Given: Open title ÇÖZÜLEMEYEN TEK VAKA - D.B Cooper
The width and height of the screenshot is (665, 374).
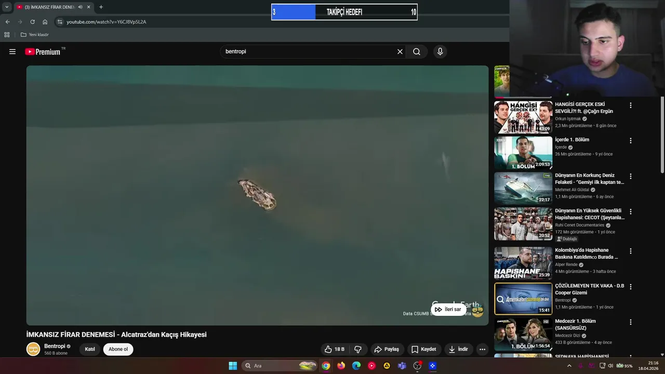Looking at the screenshot, I should click(590, 289).
